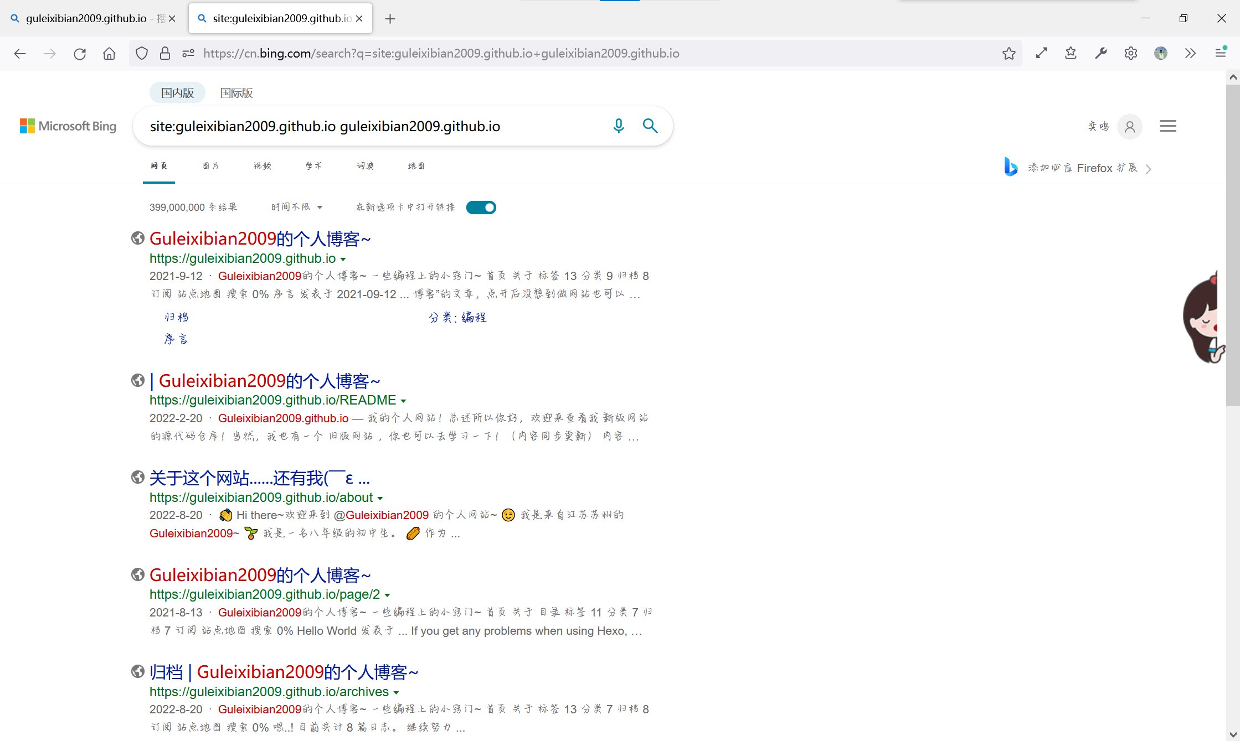Click the Bing voice search microphone icon
The width and height of the screenshot is (1240, 741).
619,126
